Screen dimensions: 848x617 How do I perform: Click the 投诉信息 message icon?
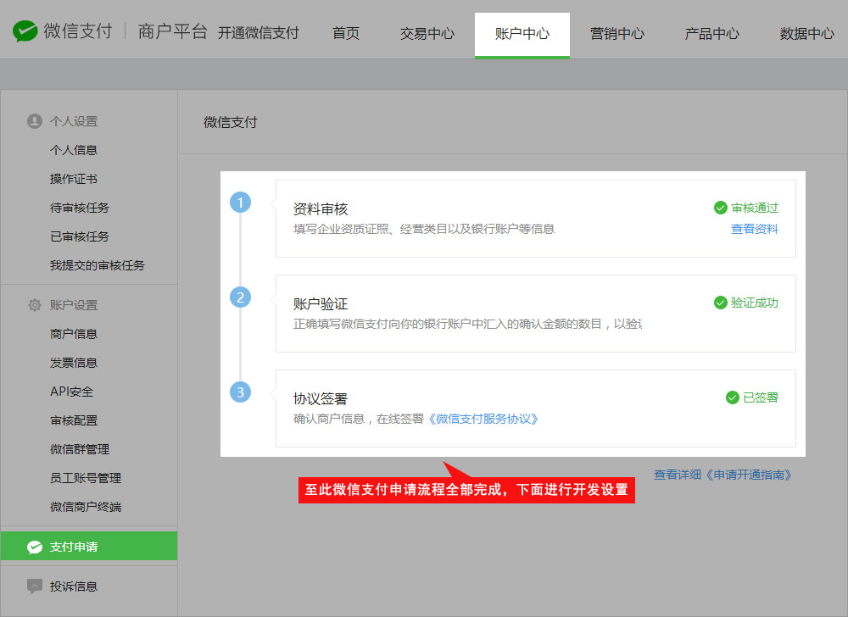[x=35, y=586]
